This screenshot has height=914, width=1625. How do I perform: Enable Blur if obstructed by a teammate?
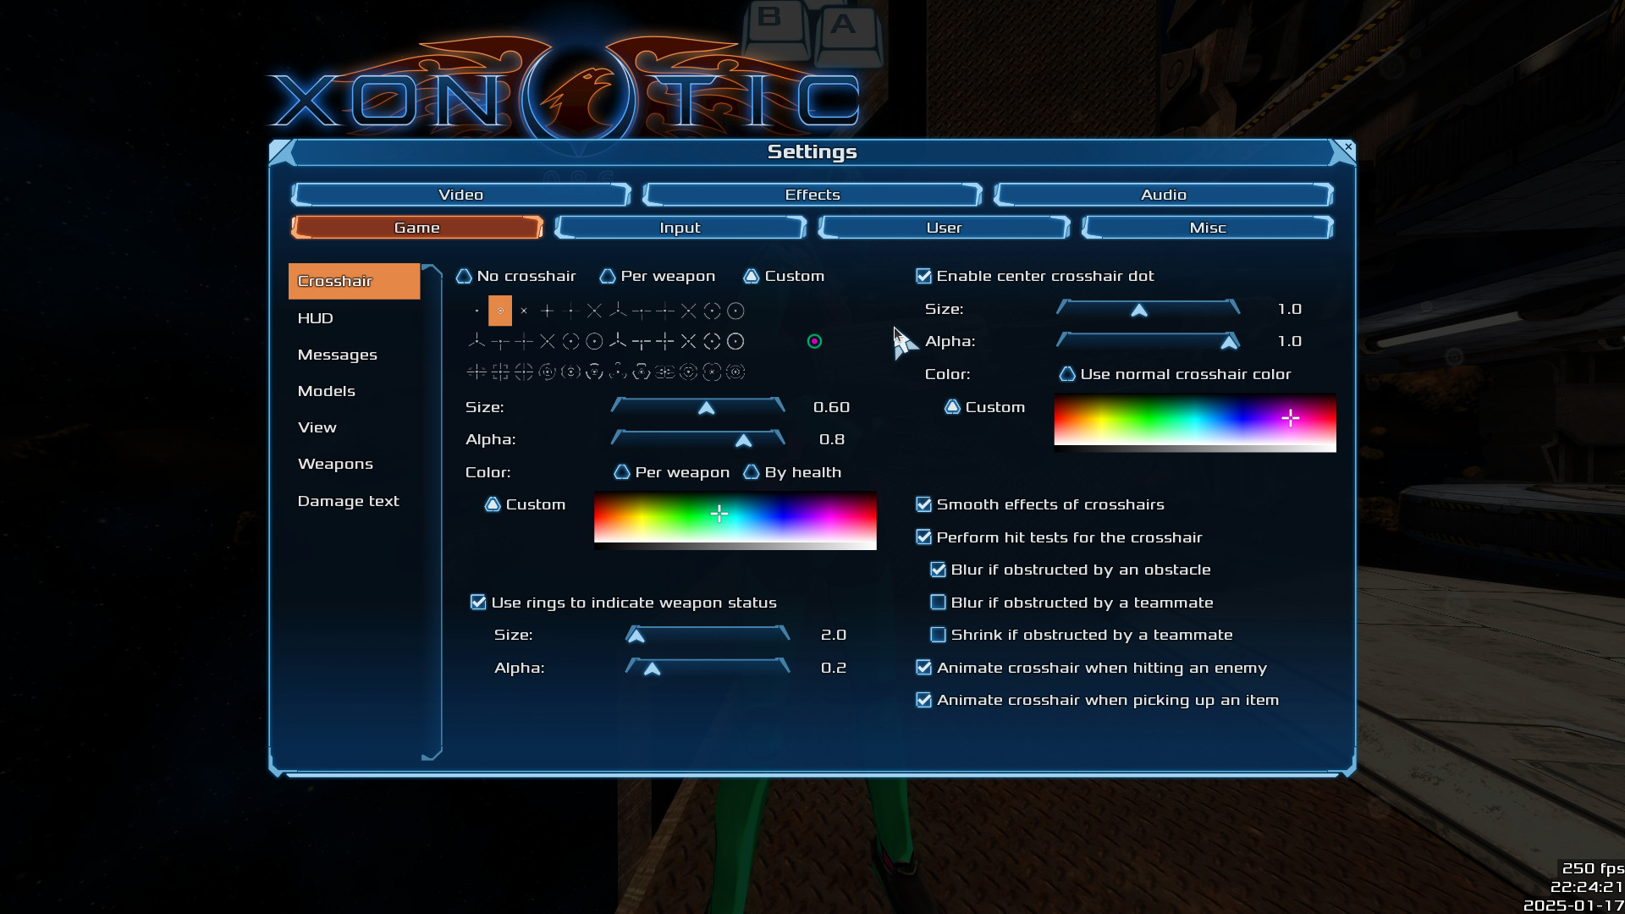click(x=1071, y=603)
